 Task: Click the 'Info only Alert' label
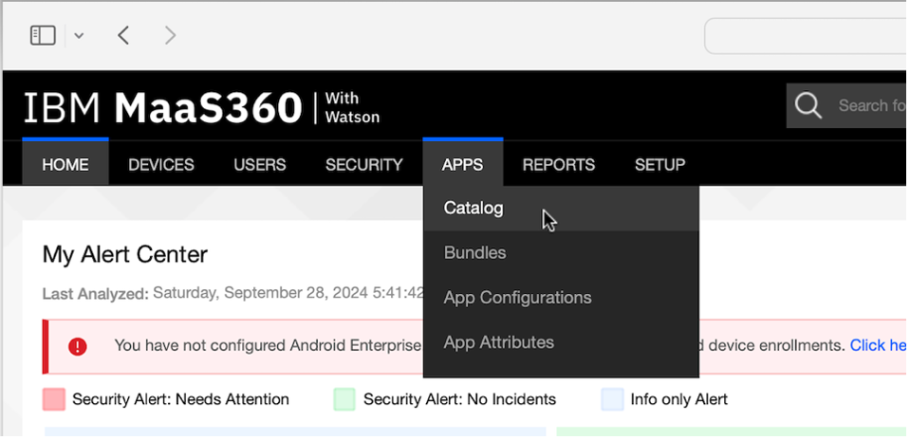coord(679,399)
